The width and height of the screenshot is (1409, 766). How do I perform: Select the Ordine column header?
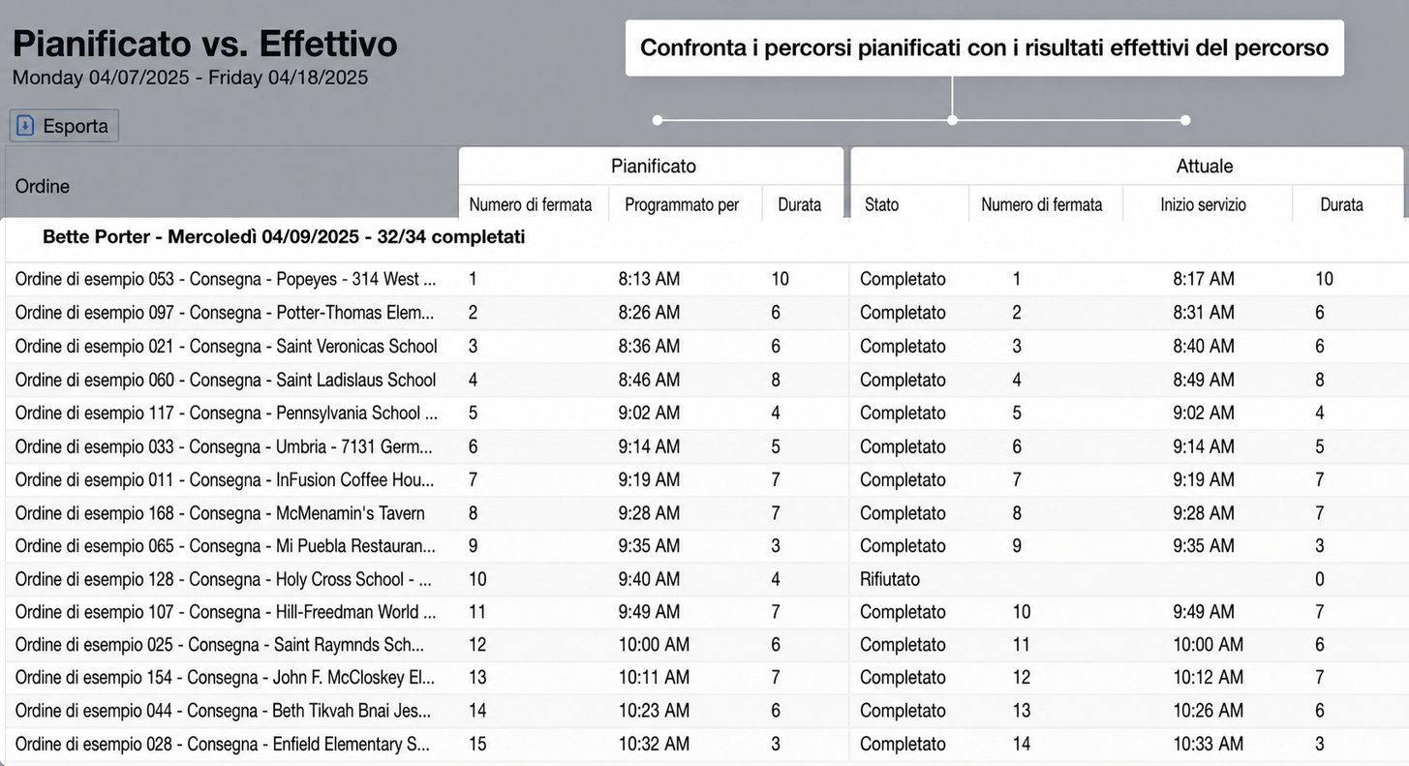pos(43,186)
